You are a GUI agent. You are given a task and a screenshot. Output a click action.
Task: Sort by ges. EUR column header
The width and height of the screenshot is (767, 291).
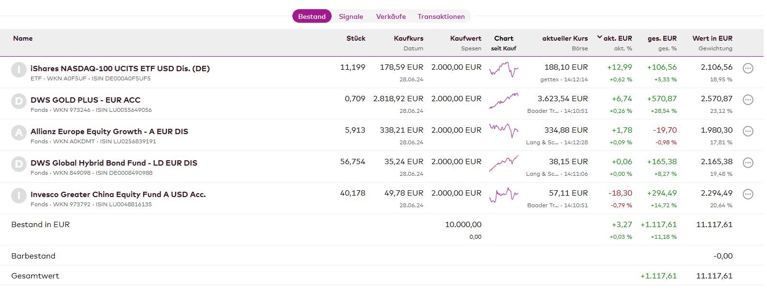point(662,38)
